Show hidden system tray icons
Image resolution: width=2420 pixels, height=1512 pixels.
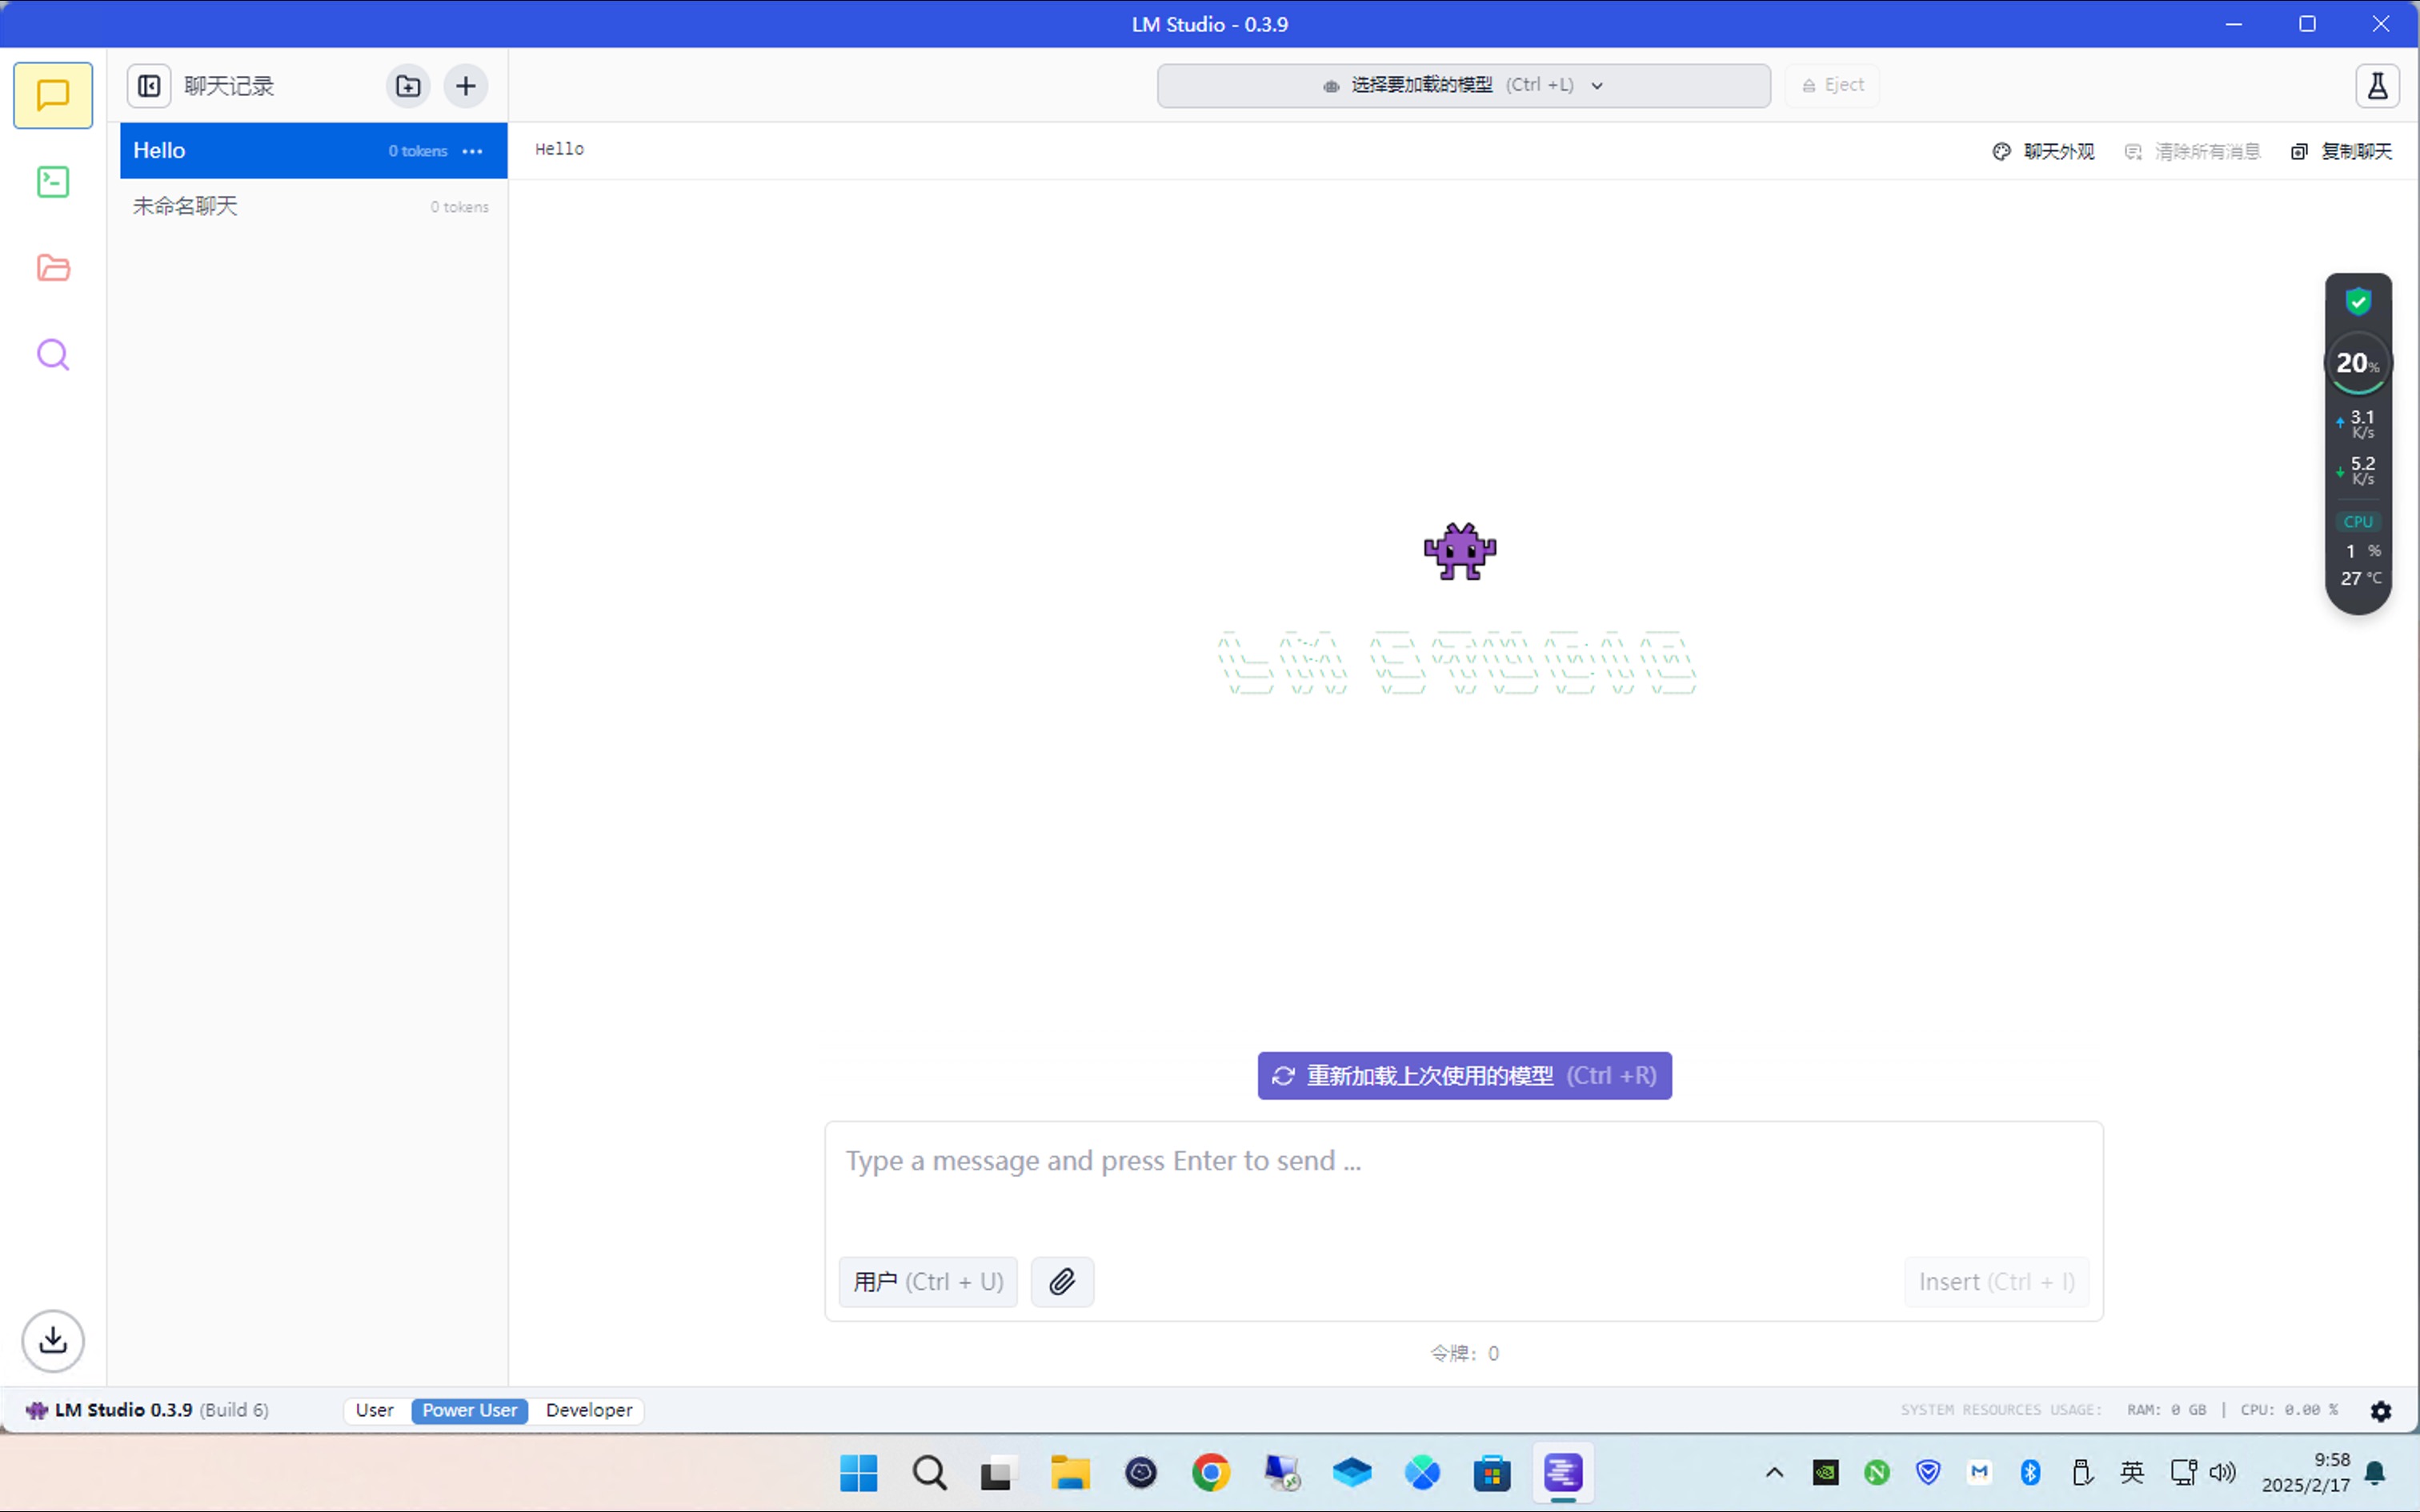1774,1473
